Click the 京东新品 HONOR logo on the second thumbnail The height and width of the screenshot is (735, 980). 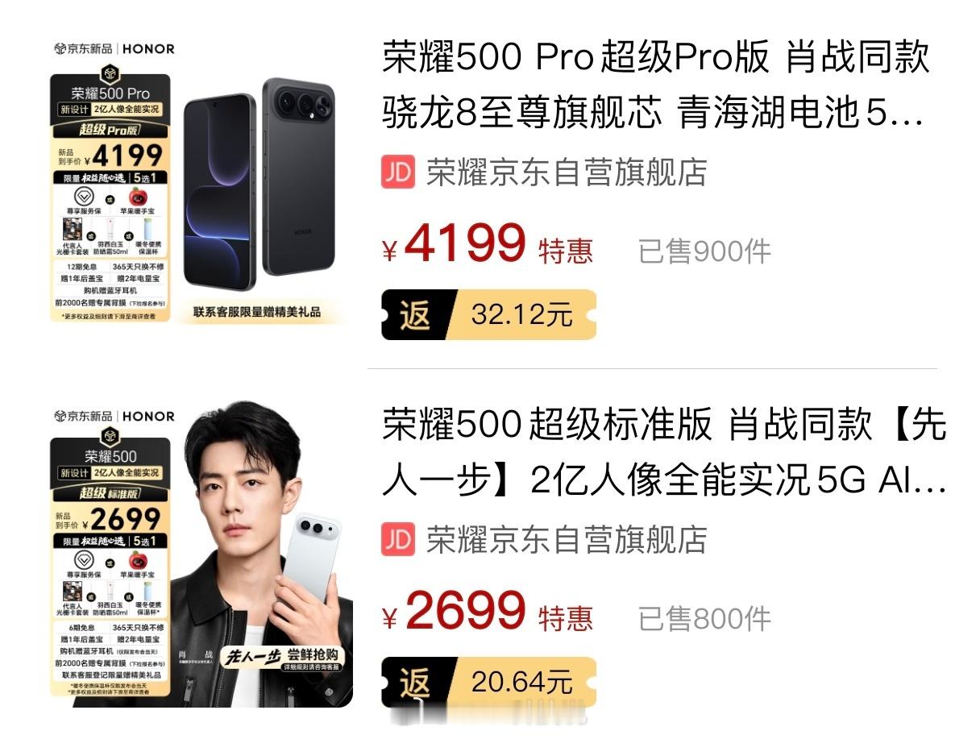(114, 417)
